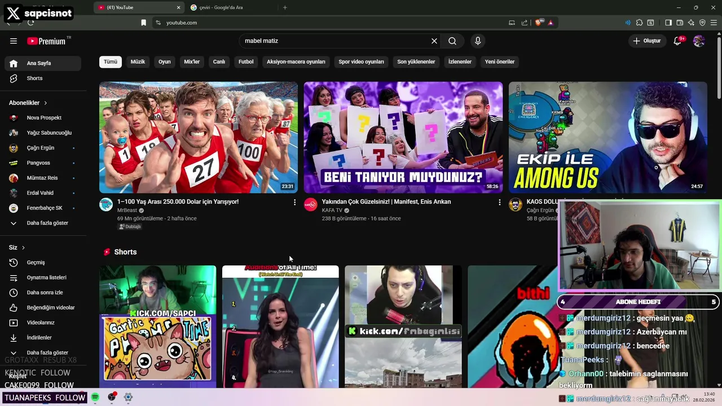Open the Mümtaz Reis subscription
Viewport: 722px width, 406px height.
tap(43, 178)
